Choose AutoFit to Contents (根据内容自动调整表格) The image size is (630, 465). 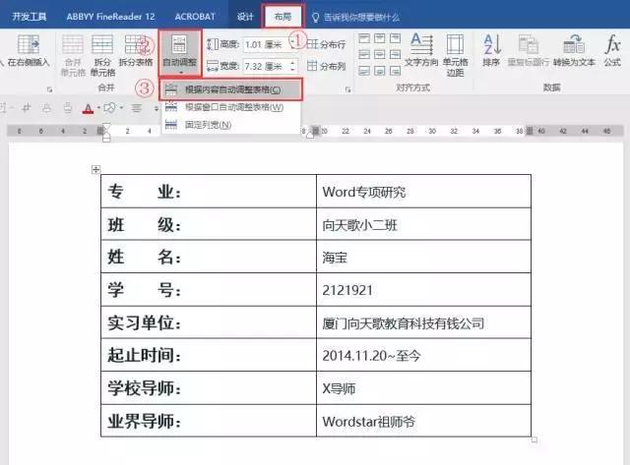pyautogui.click(x=231, y=89)
